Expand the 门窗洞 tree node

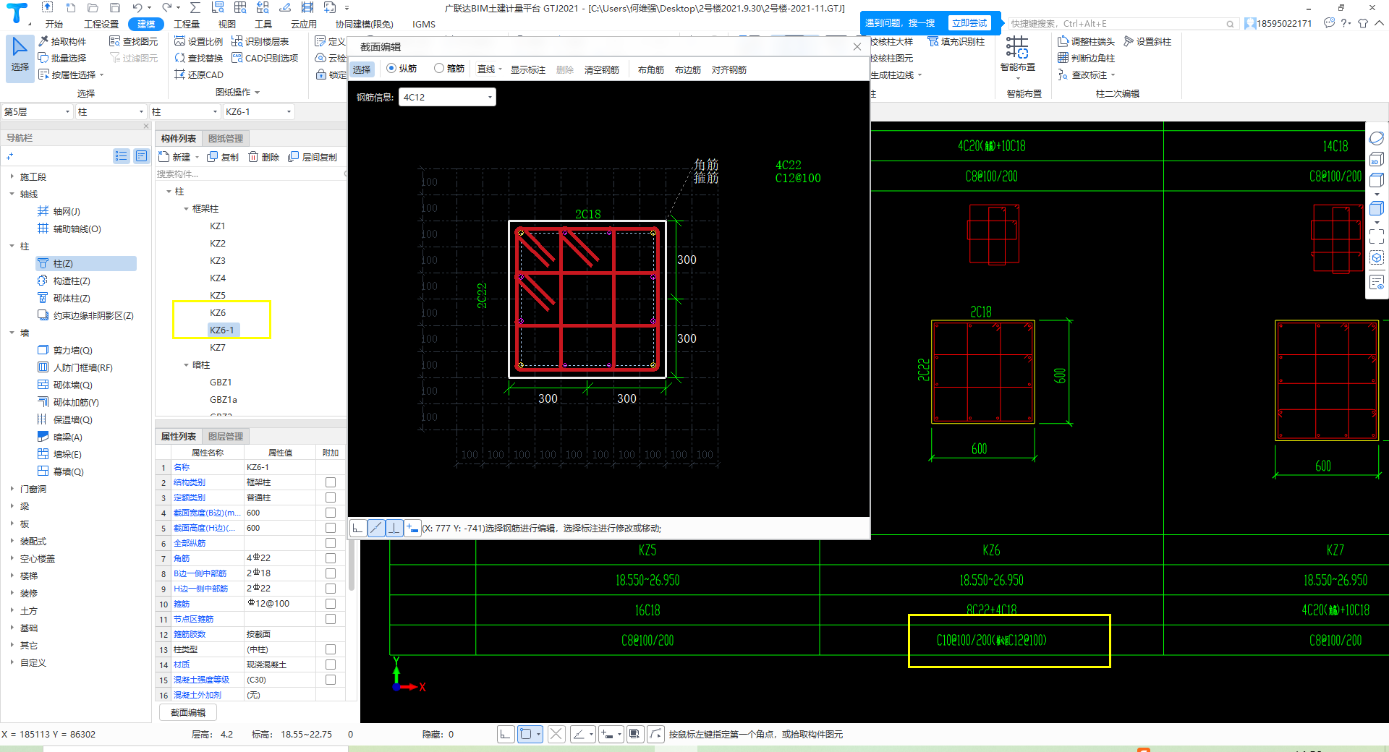point(12,489)
